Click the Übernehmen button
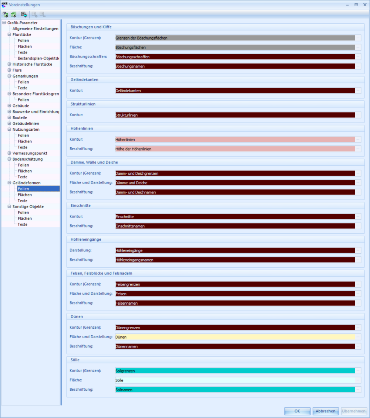 click(354, 411)
